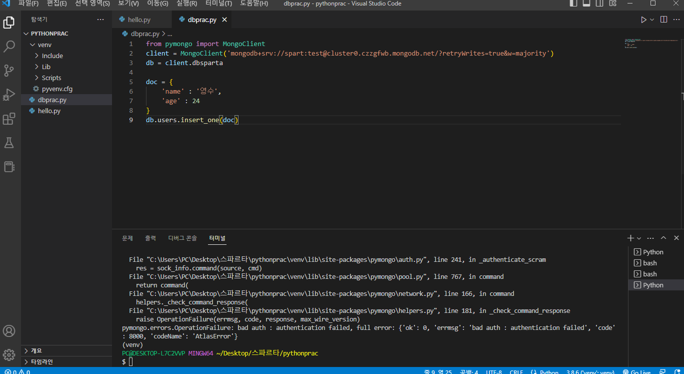Switch to the 출력 panel tab

point(150,238)
